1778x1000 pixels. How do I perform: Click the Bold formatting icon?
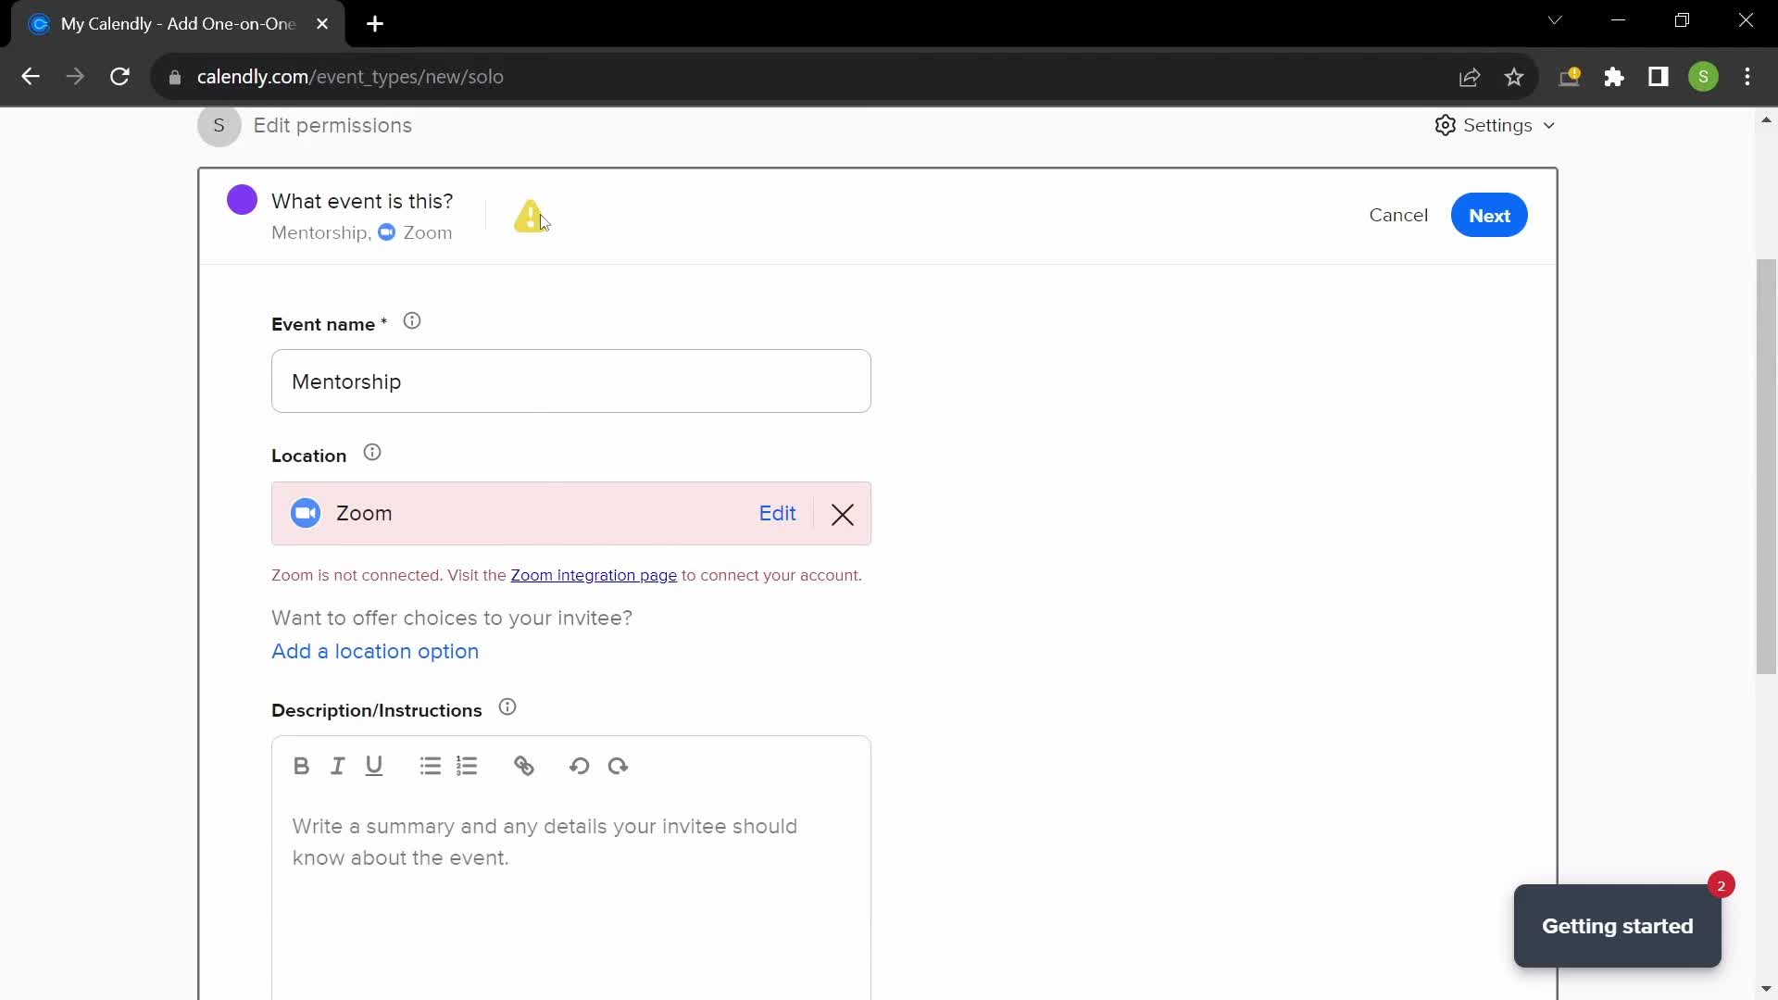click(302, 766)
